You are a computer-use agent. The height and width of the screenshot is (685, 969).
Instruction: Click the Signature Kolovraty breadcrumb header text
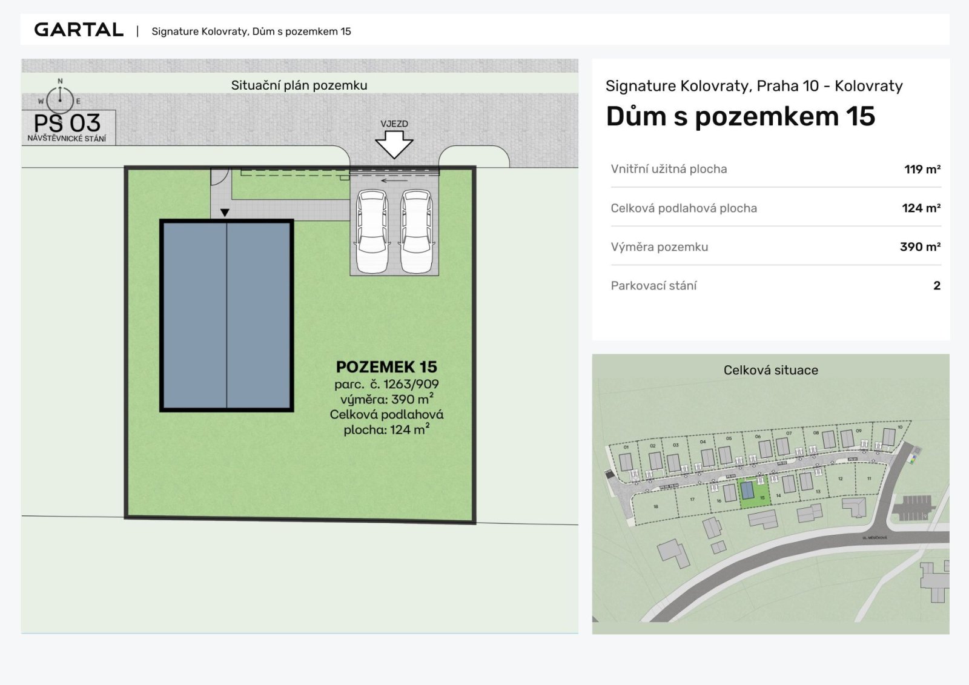click(251, 31)
